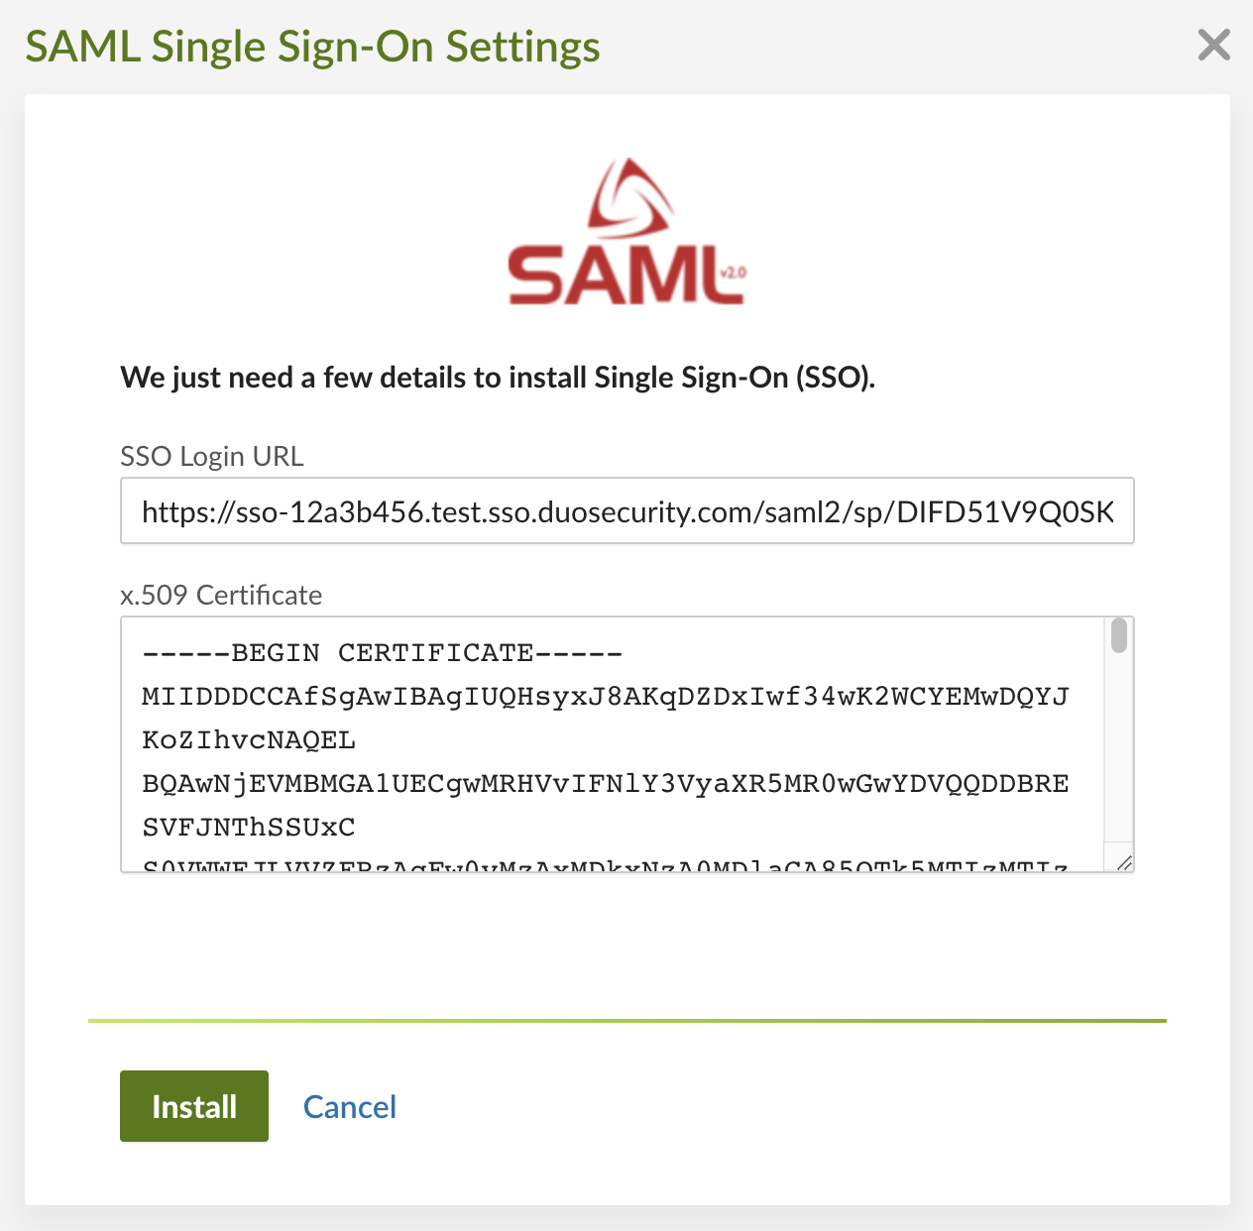Viewport: 1253px width, 1231px height.
Task: Click the SAML Single Sign-On Settings title
Action: click(x=312, y=46)
